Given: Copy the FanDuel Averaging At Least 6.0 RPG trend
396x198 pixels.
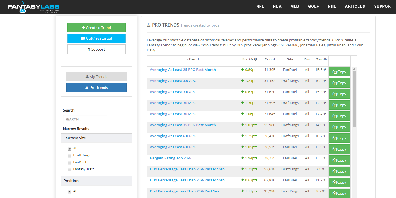Looking at the screenshot, I should click(339, 149).
